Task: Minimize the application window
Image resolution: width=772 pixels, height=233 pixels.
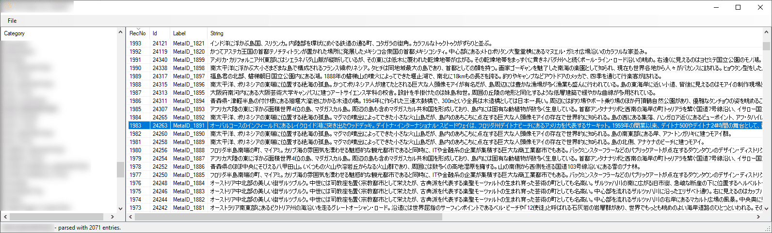Action: coord(716,7)
